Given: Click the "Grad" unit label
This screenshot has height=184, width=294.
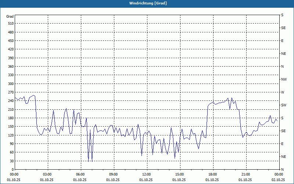Looking at the screenshot, I should pyautogui.click(x=10, y=17).
